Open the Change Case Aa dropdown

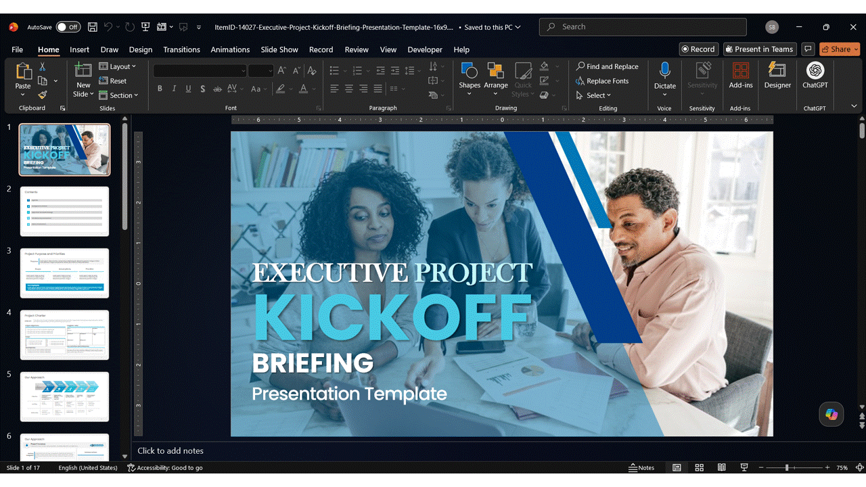click(x=258, y=89)
